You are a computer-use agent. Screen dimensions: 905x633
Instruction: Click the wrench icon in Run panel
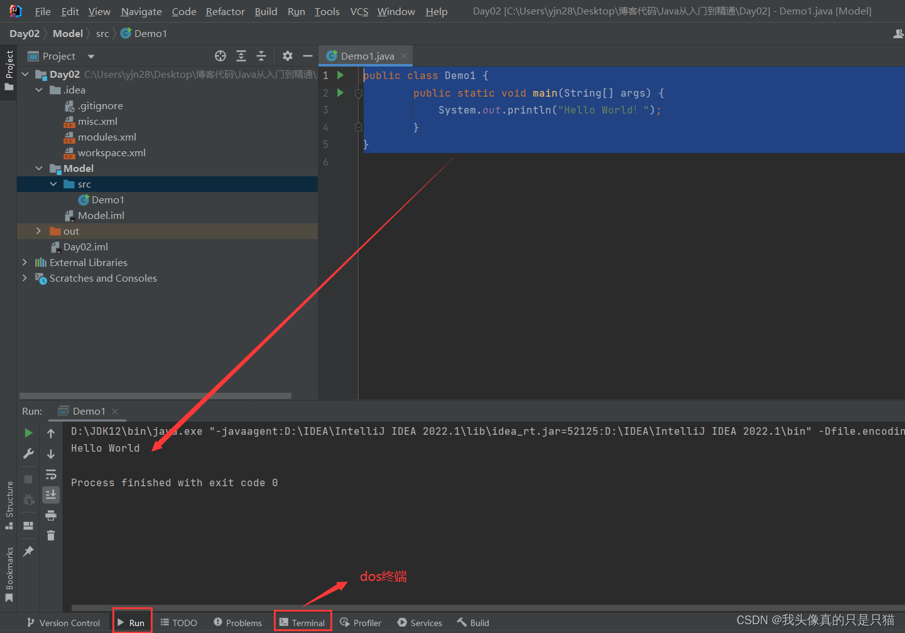point(28,454)
